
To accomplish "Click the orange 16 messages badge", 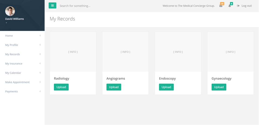I will tap(222, 4).
